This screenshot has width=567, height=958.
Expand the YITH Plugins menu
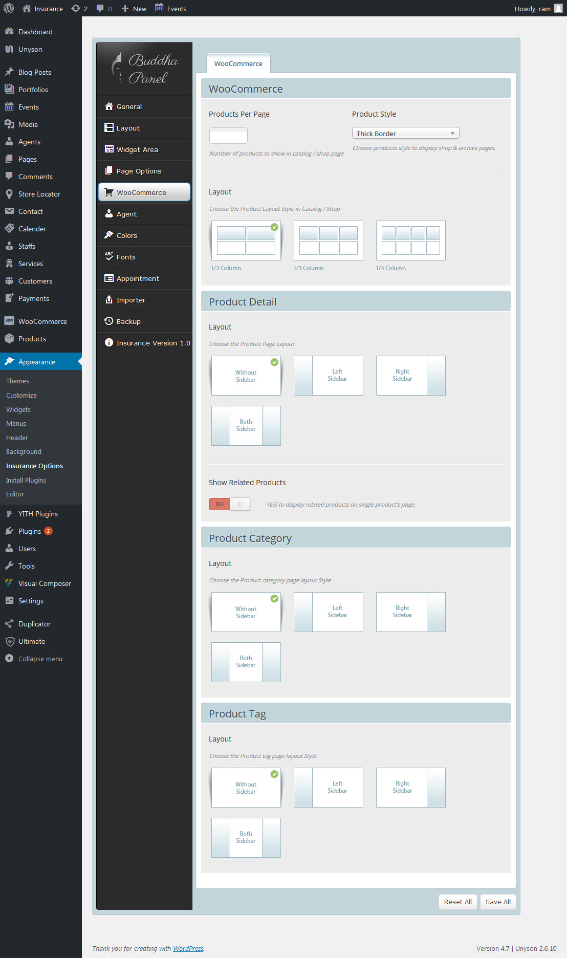pos(41,514)
